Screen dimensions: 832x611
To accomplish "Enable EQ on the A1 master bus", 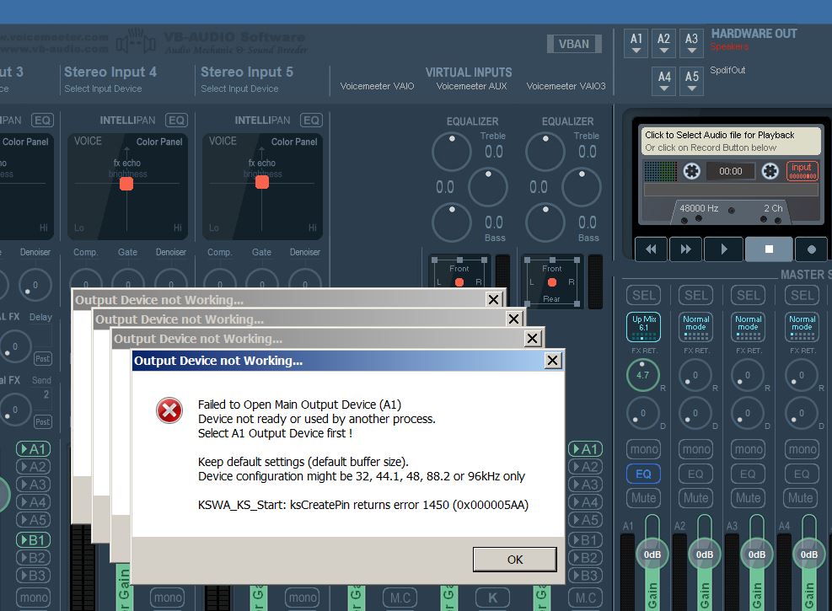I will click(644, 474).
